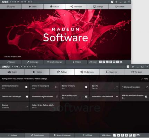Toggle Infobereich aktivieren checkbox
This screenshot has width=149, height=138.
(x=26, y=87)
